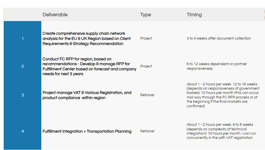Viewport: 265px width, 150px height.
Task: Click the Retainer type in row 3
Action: (147, 95)
